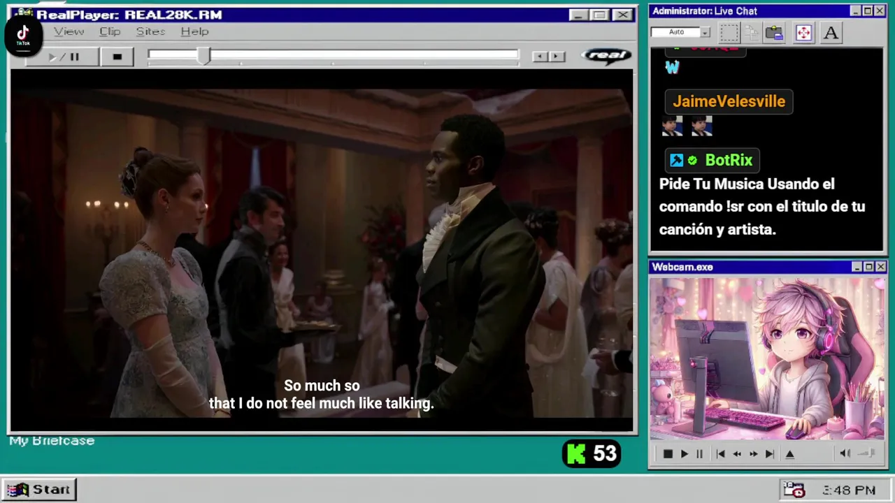
Task: Seek forward with RealPlayer right arrow button
Action: [557, 57]
